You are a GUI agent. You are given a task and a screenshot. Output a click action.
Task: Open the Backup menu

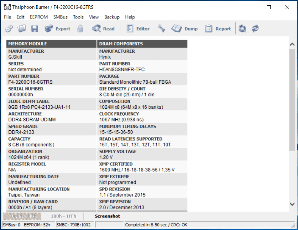click(112, 17)
